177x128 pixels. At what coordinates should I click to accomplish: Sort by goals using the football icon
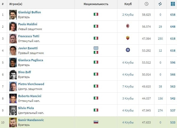160,4
